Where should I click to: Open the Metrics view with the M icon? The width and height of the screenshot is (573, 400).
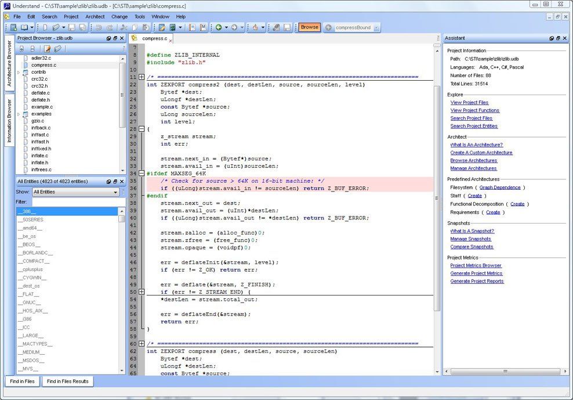pos(203,27)
